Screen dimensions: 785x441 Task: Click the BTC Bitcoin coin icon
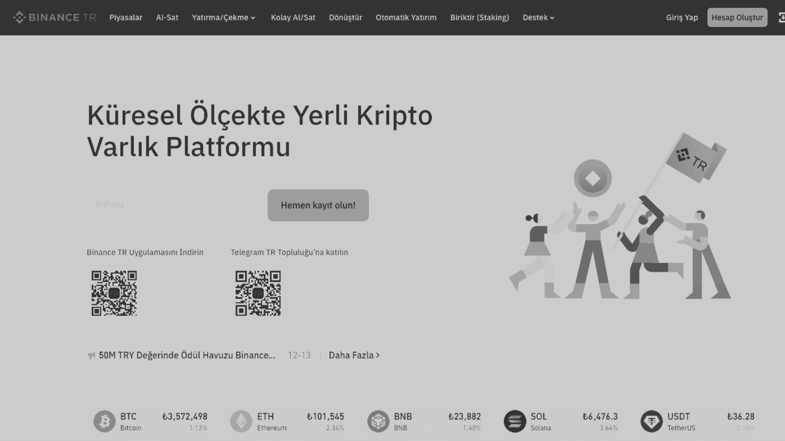(105, 421)
